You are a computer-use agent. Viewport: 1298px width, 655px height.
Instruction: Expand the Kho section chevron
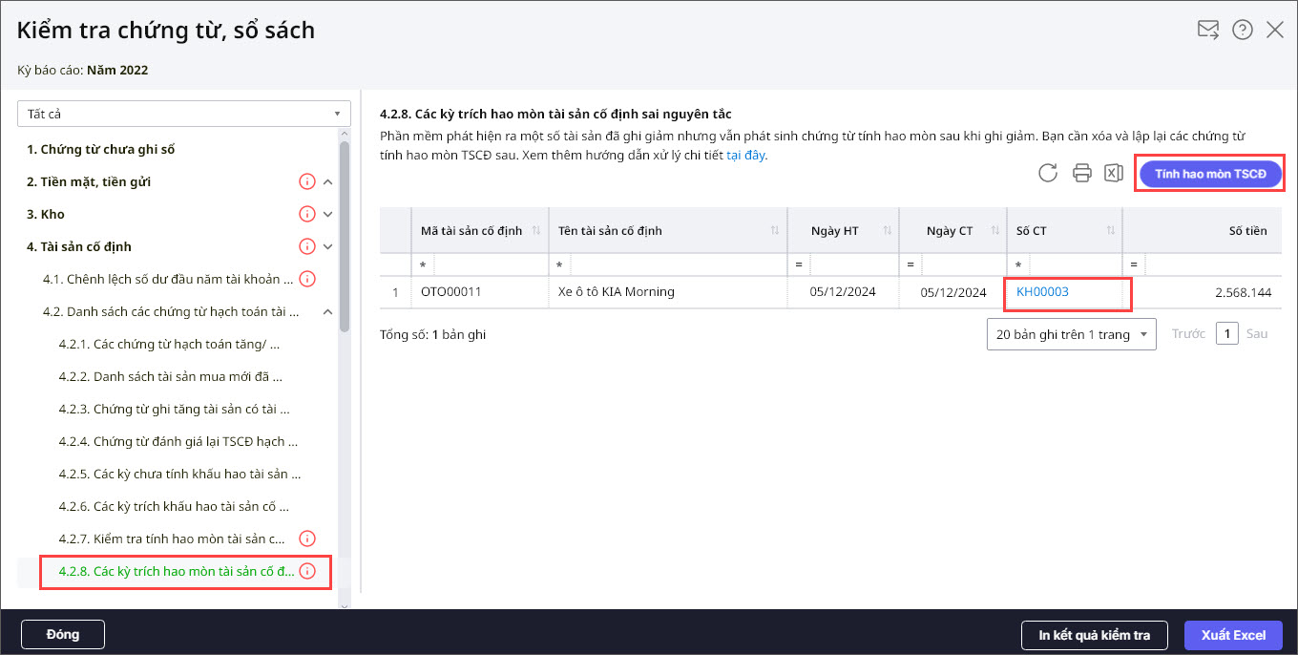coord(327,214)
